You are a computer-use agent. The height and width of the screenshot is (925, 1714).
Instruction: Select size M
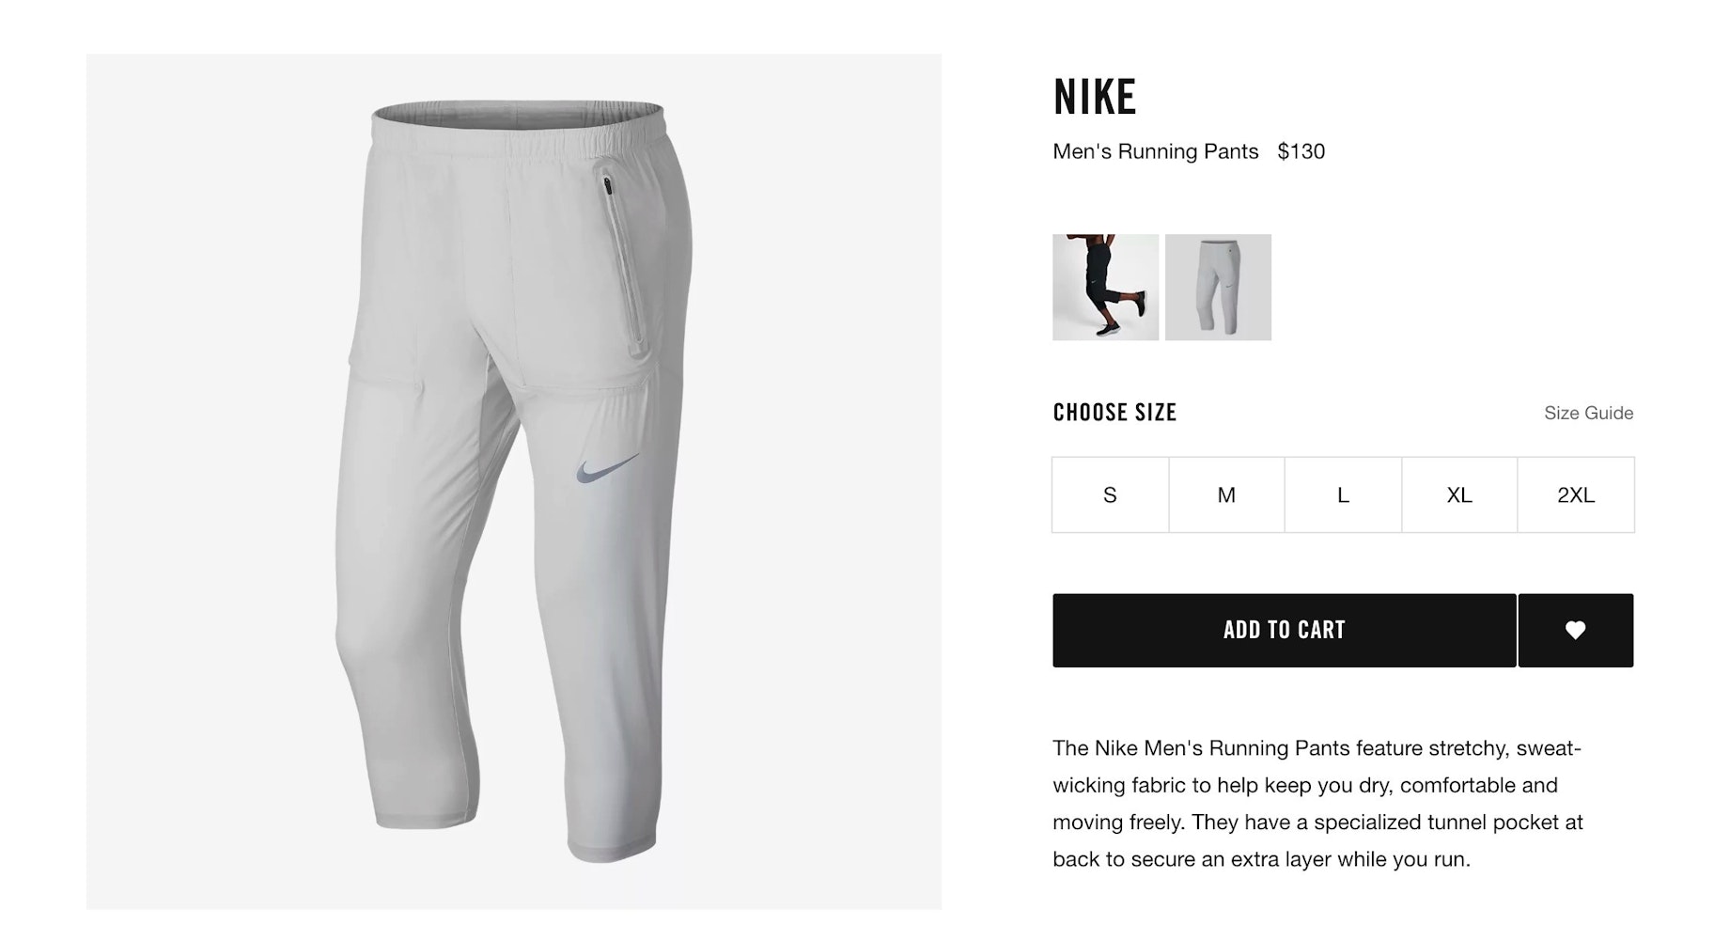coord(1226,494)
